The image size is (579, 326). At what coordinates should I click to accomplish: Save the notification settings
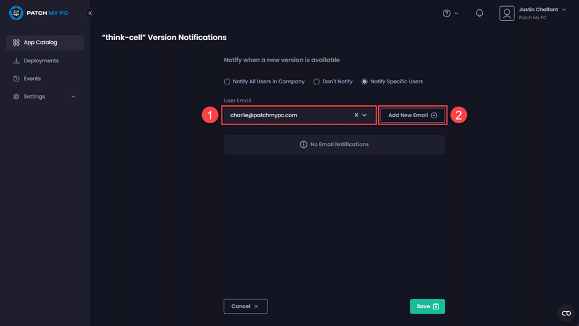[x=427, y=306]
